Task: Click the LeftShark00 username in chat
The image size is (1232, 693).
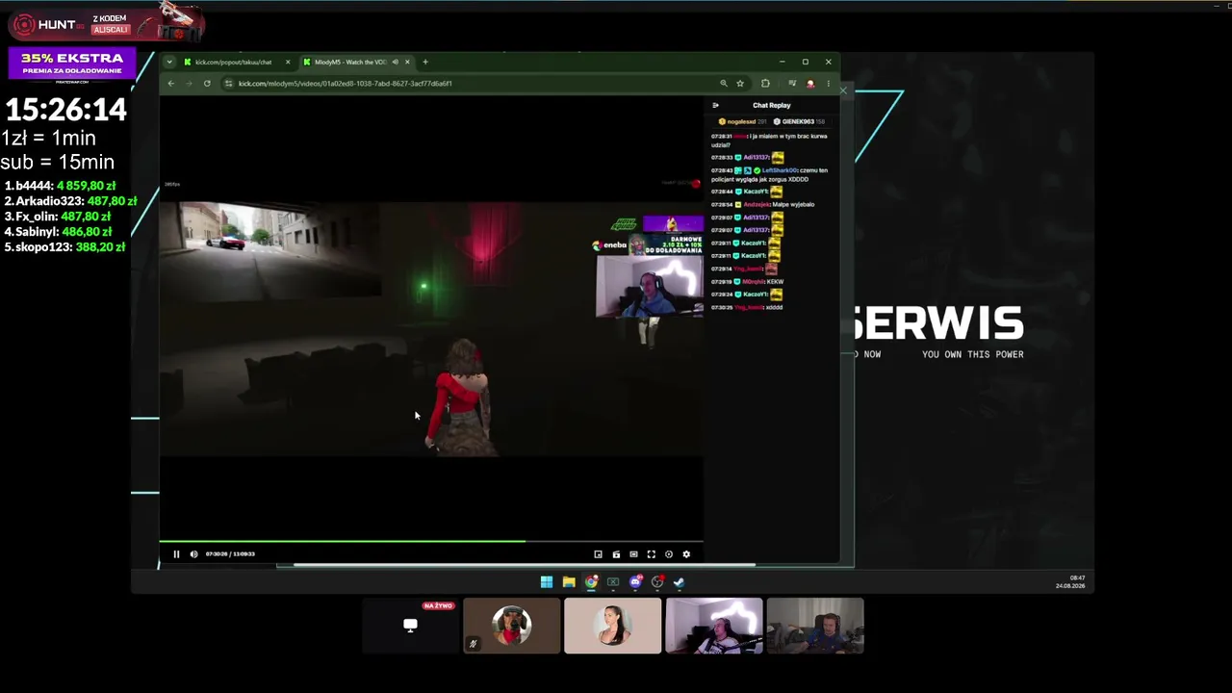Action: [781, 170]
